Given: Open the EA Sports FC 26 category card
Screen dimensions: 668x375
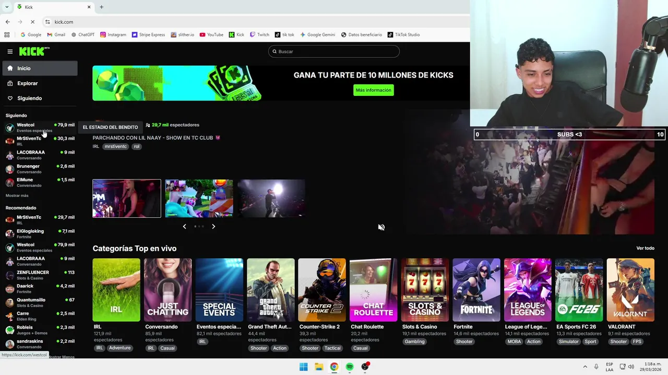Looking at the screenshot, I should (579, 290).
